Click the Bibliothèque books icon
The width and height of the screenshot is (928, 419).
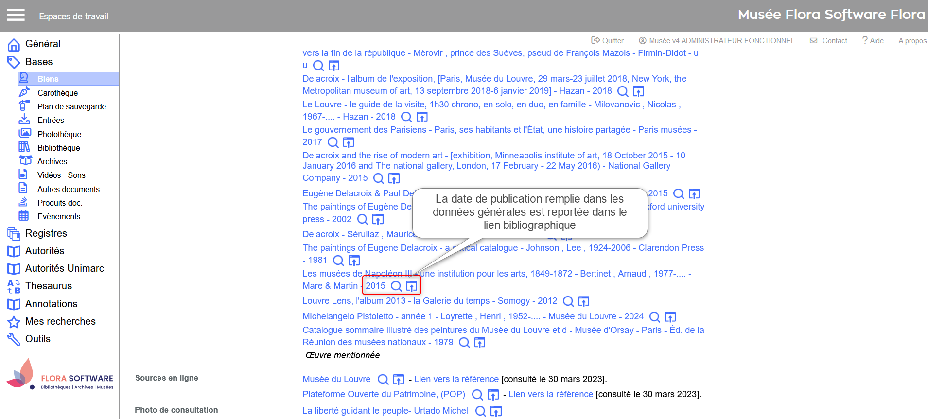[24, 147]
